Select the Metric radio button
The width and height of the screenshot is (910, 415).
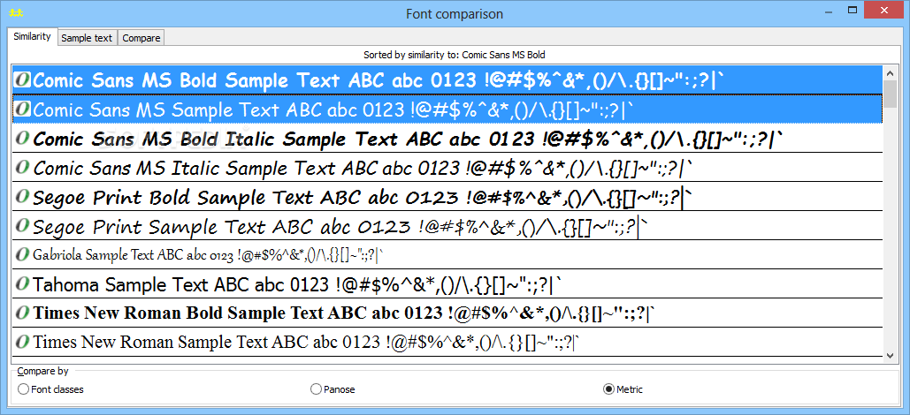pos(623,389)
